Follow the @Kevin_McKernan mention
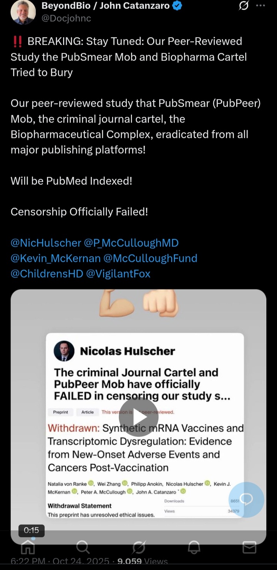Viewport: 277px width, 570px height. point(55,258)
